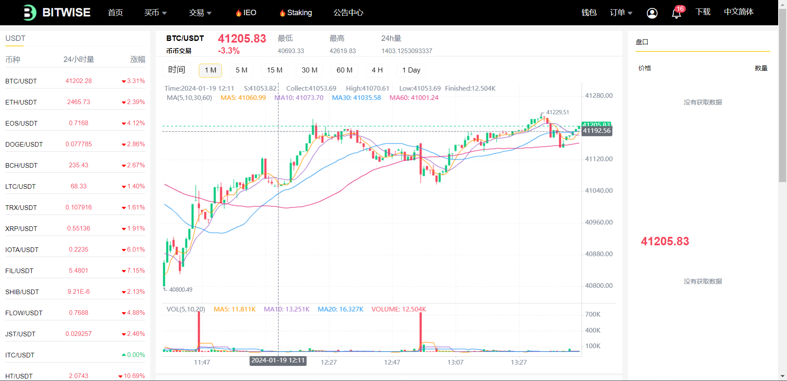787x381 pixels.
Task: Click the 盘口 order book heading
Action: coord(642,42)
